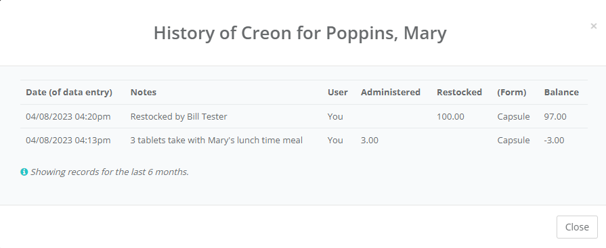606x248 pixels.
Task: Select the Restocked by Bill Tester note
Action: click(179, 116)
